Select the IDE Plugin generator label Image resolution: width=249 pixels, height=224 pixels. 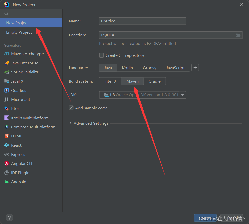[x=20, y=173]
